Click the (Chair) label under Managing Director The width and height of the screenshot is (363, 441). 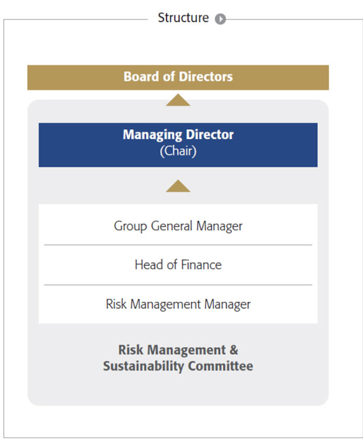[178, 151]
